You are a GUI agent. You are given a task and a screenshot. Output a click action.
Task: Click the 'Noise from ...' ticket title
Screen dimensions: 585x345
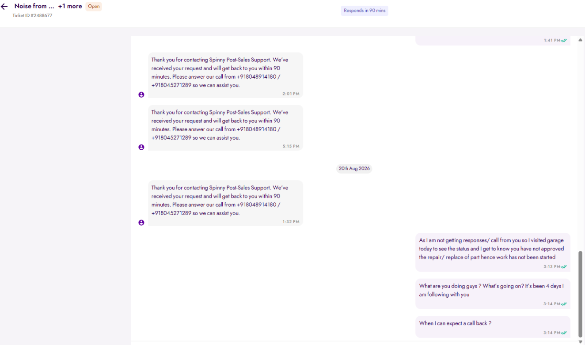coord(34,6)
